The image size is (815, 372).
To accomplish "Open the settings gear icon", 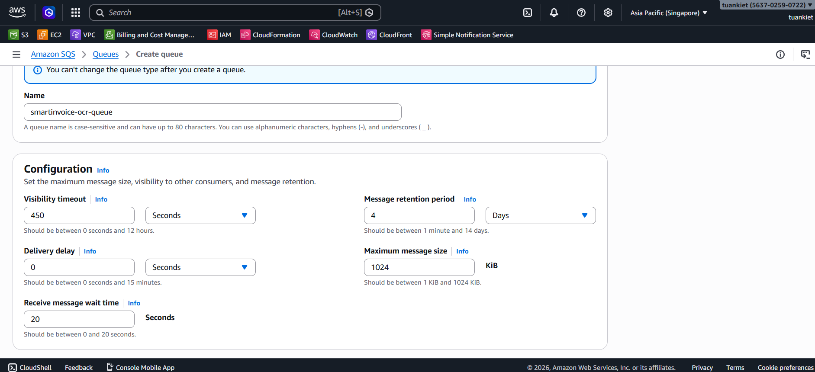I will 608,13.
